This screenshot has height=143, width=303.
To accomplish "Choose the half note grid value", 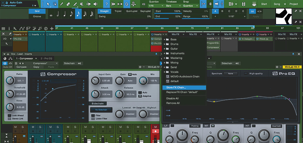I will tap(58, 14).
